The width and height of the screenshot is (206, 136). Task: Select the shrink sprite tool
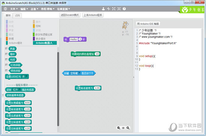(119, 9)
